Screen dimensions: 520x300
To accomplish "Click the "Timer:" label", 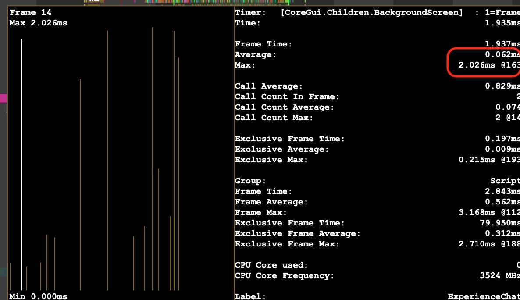I will coord(250,12).
